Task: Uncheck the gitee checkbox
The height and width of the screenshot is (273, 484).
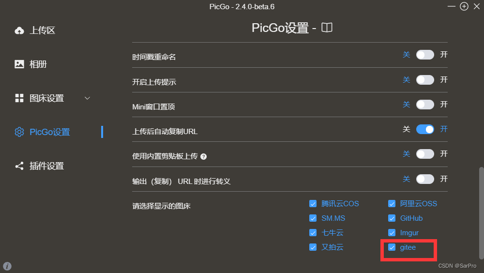Action: (392, 247)
